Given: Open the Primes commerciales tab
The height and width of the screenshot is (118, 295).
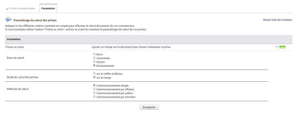Looking at the screenshot, I should pos(21,8).
